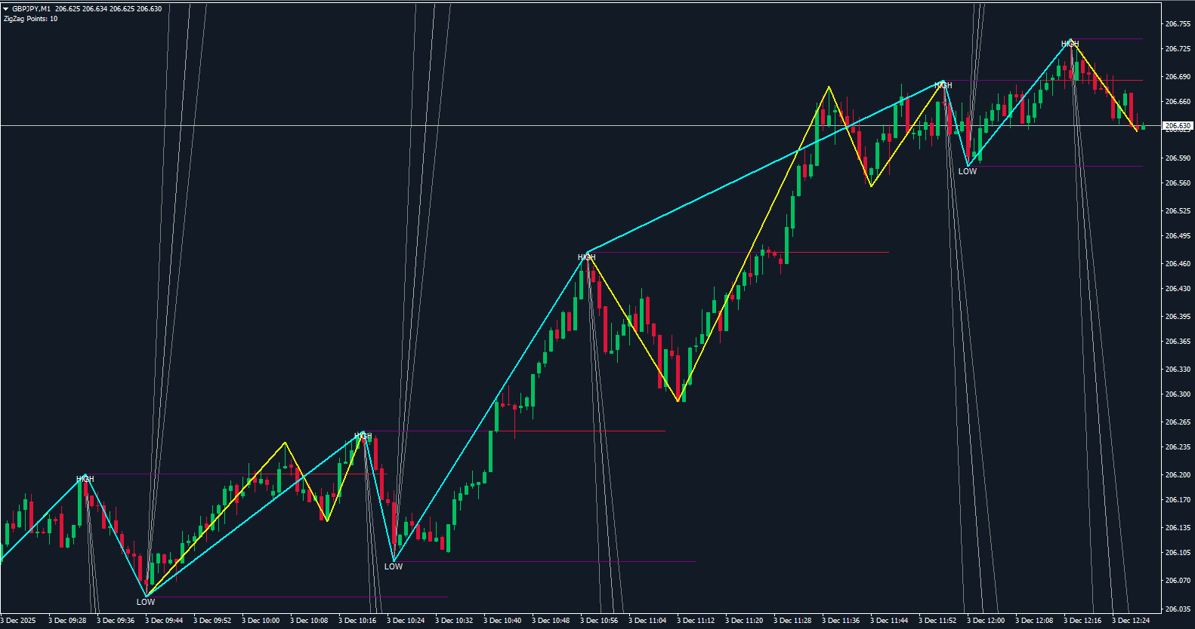Click the '3 Dec 11:52' time label

(937, 621)
